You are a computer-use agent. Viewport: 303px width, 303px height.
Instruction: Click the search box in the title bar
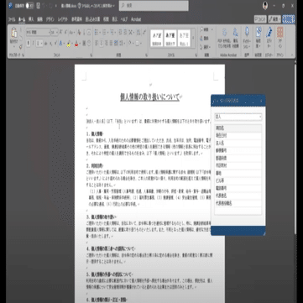[x=154, y=6]
